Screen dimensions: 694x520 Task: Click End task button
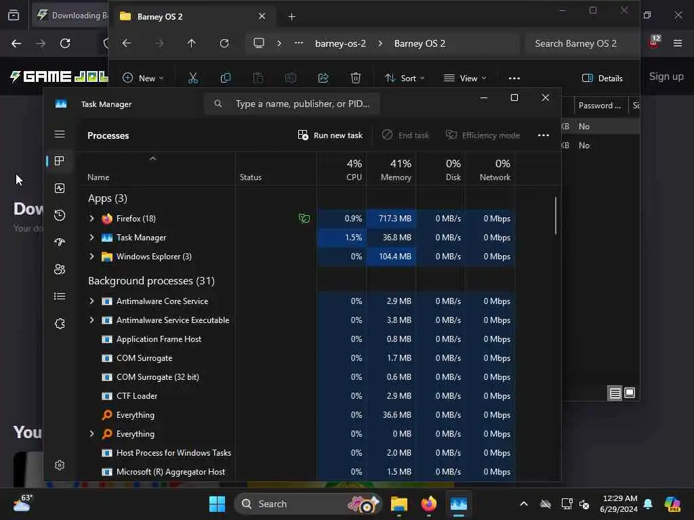coord(405,135)
